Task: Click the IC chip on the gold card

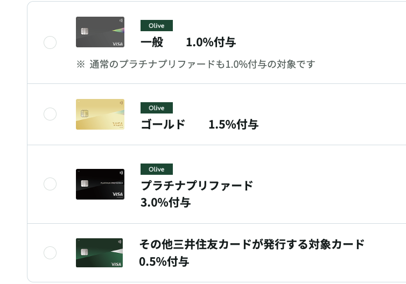Action: point(84,113)
